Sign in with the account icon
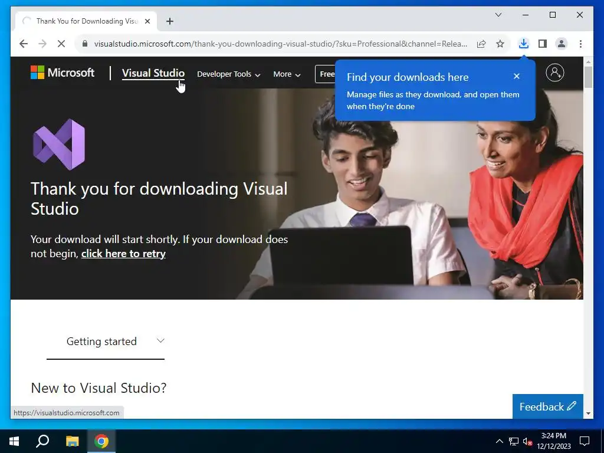This screenshot has width=604, height=453. tap(554, 73)
